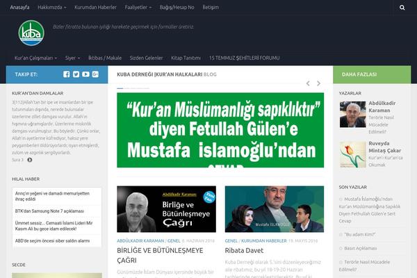
Task: Open Ruveyda Mintaş Çakar tulip image
Action: (x=352, y=154)
